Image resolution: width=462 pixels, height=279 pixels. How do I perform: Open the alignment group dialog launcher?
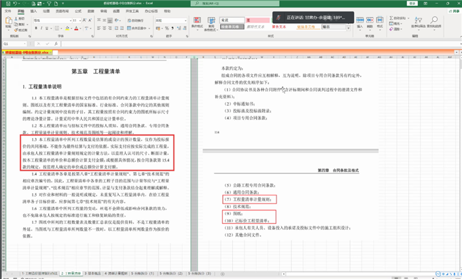(152, 36)
